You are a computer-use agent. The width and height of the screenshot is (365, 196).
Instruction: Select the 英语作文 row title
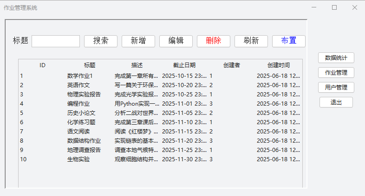(x=78, y=85)
